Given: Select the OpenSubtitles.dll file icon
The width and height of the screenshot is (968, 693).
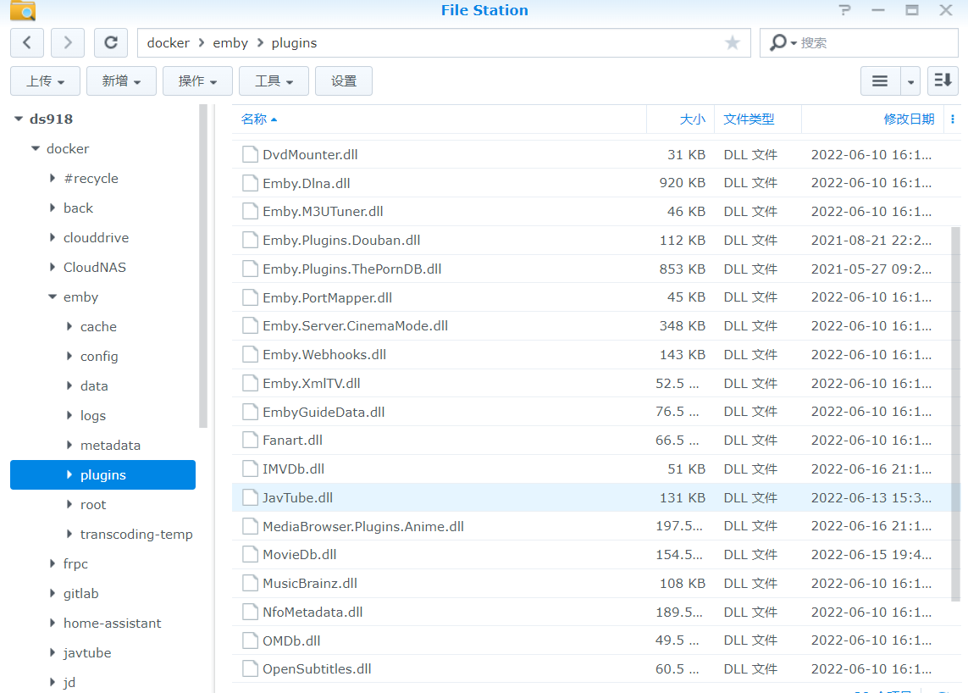Looking at the screenshot, I should pos(250,669).
